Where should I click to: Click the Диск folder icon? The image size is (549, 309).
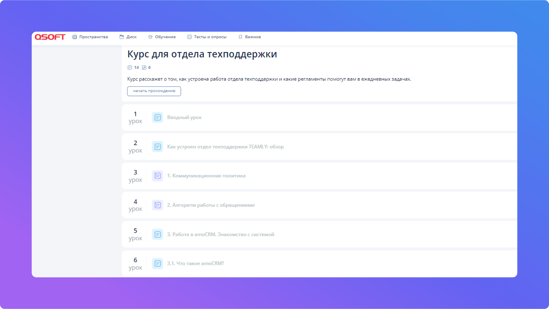[122, 37]
